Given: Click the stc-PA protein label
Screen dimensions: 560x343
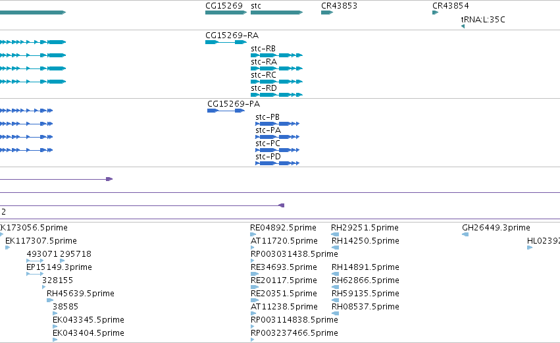Looking at the screenshot, I should (x=268, y=130).
